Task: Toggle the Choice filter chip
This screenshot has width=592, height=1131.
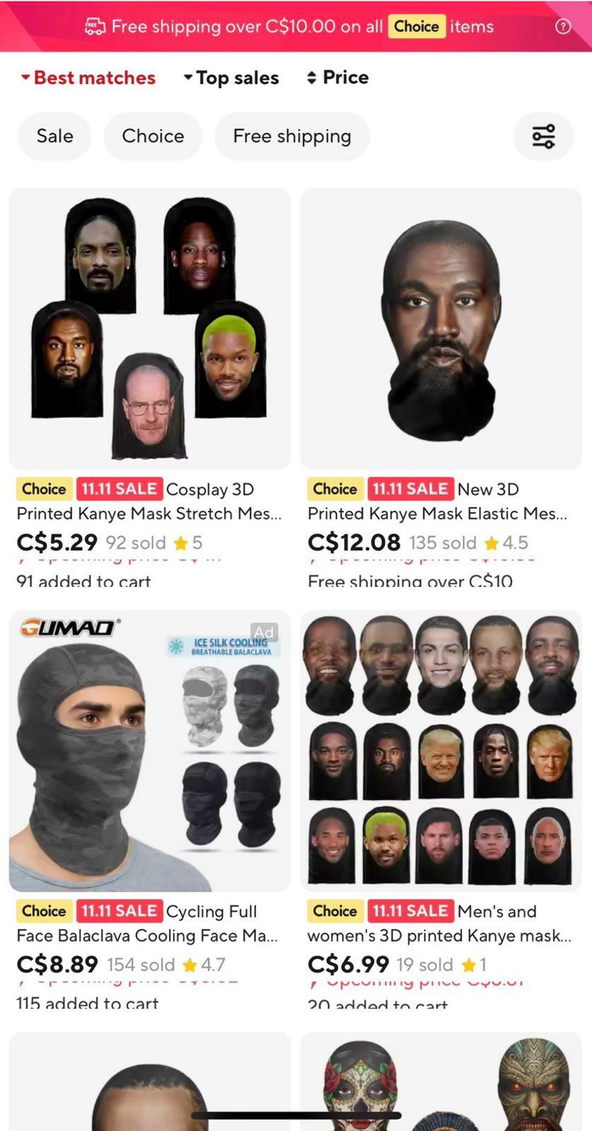Action: tap(153, 136)
